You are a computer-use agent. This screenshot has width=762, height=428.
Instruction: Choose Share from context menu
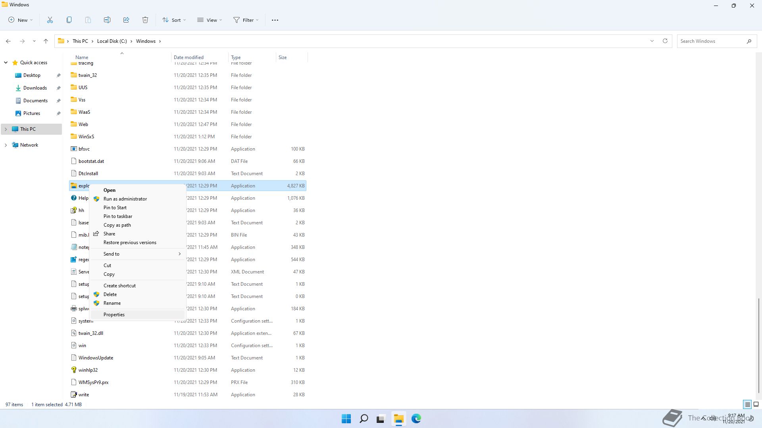tap(138, 234)
